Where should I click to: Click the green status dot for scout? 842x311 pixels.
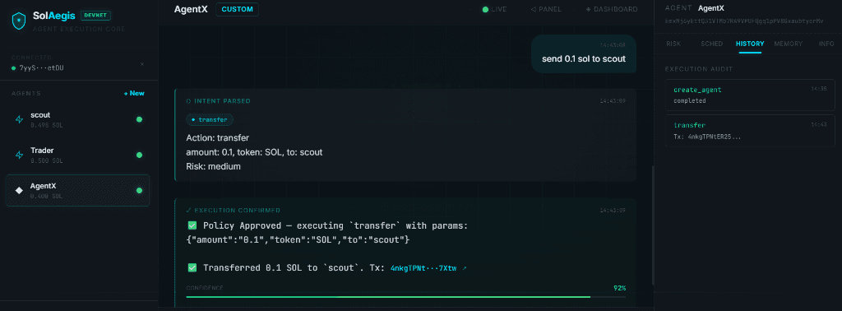pos(139,119)
